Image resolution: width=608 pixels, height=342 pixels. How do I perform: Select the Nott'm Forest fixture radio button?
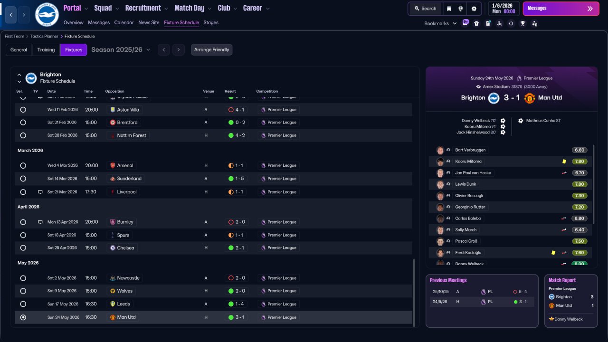point(23,135)
